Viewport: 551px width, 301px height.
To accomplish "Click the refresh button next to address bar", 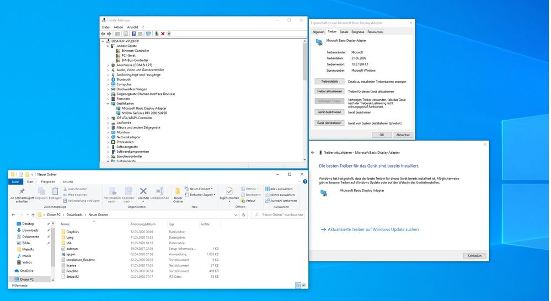I will [244, 214].
